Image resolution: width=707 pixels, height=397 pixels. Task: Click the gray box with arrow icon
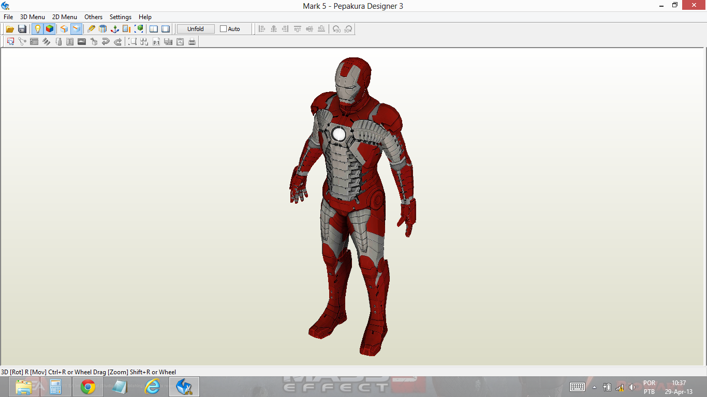94,42
